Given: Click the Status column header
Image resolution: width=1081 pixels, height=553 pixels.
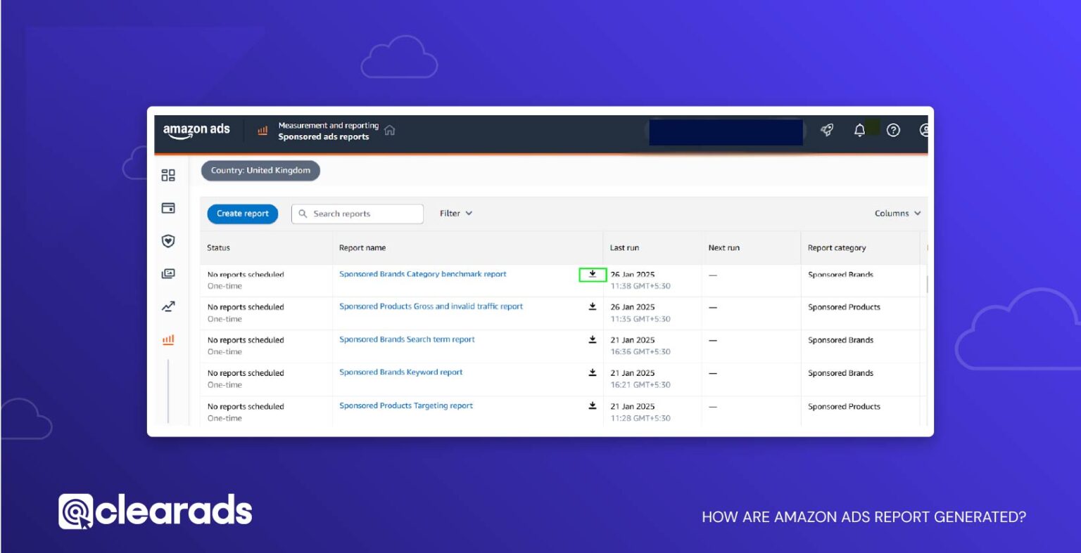Looking at the screenshot, I should 218,248.
